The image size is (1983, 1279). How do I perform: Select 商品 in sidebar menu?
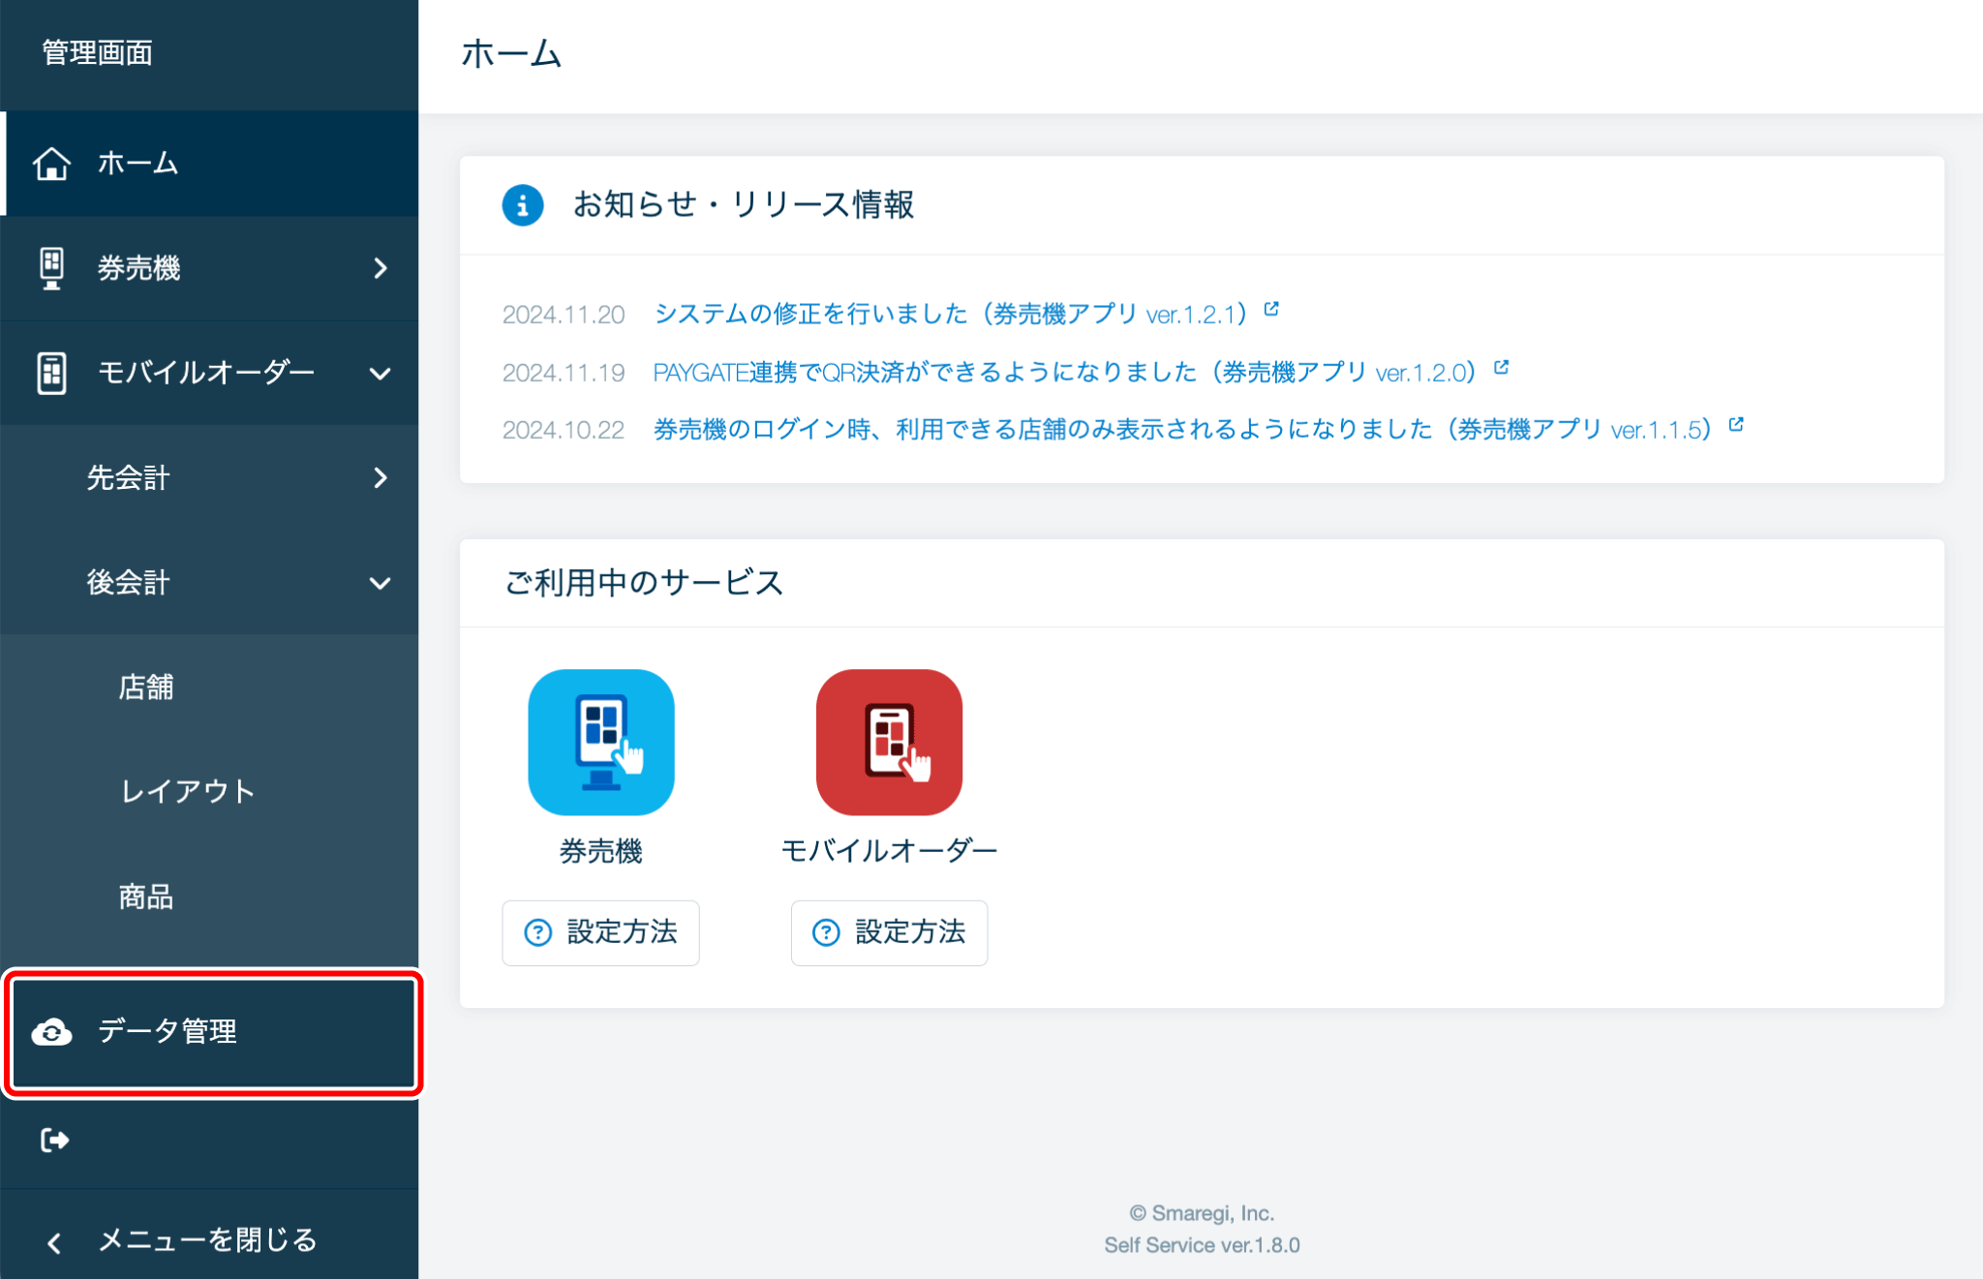pyautogui.click(x=146, y=897)
